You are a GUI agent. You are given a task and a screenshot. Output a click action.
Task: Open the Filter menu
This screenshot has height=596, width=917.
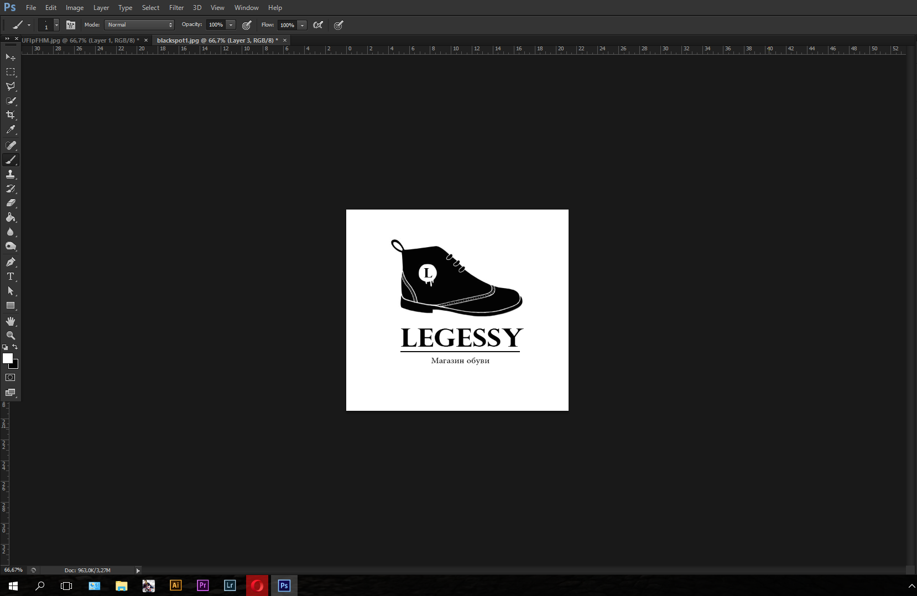(x=176, y=8)
